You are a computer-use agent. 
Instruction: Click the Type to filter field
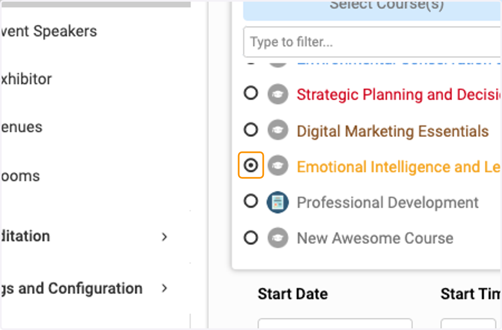coord(372,42)
